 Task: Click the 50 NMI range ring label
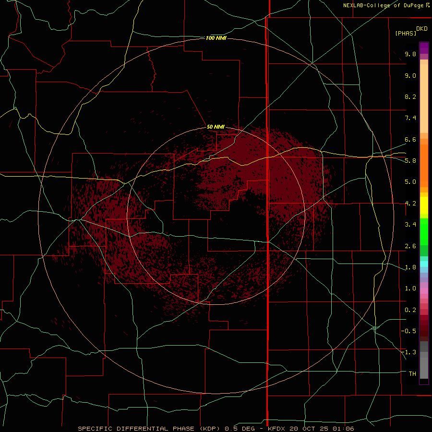(x=216, y=127)
